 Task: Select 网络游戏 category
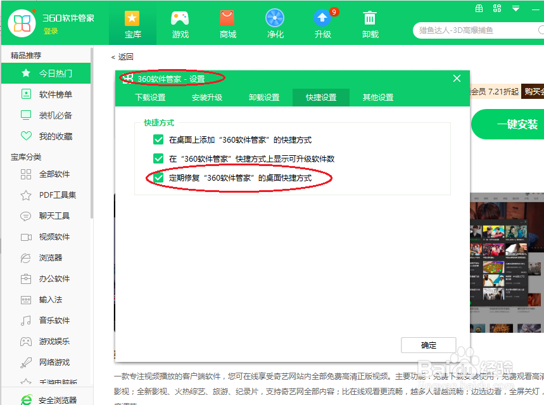click(x=46, y=363)
